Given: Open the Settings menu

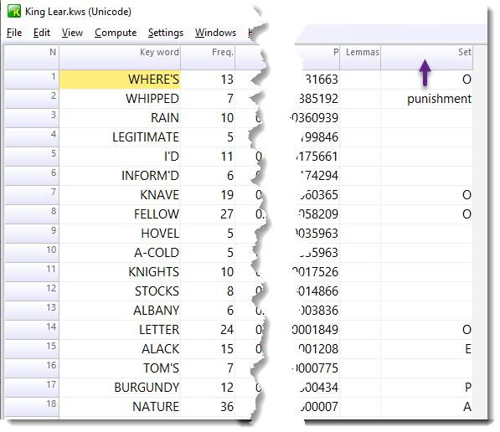Looking at the screenshot, I should point(166,33).
